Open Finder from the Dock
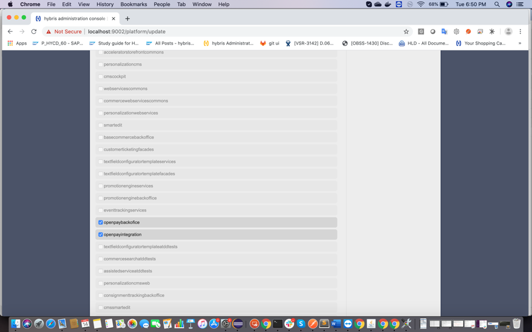This screenshot has width=532, height=332. coord(16,324)
